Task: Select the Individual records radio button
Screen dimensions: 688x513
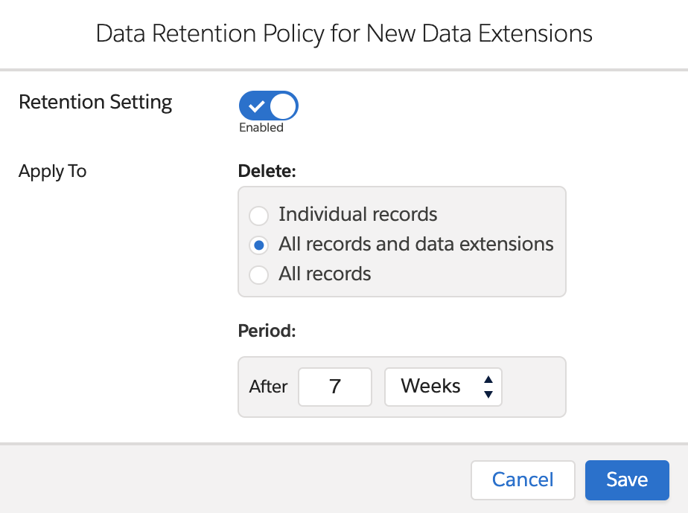Action: click(258, 216)
